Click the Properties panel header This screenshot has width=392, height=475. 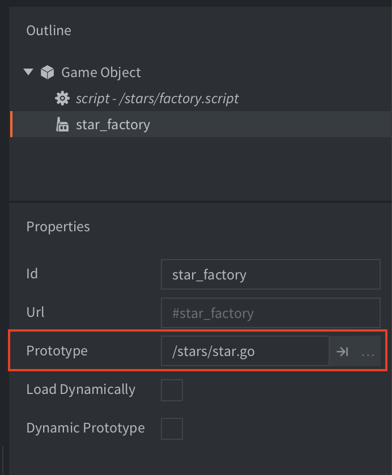58,227
